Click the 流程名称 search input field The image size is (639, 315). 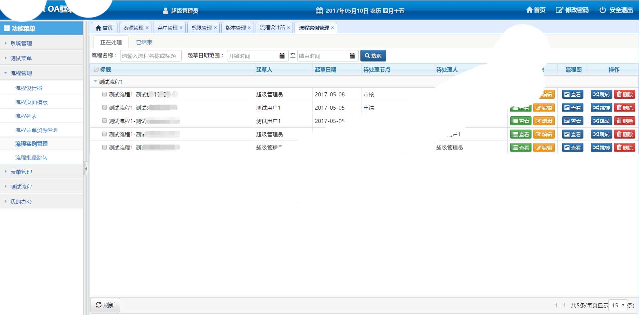click(x=151, y=56)
